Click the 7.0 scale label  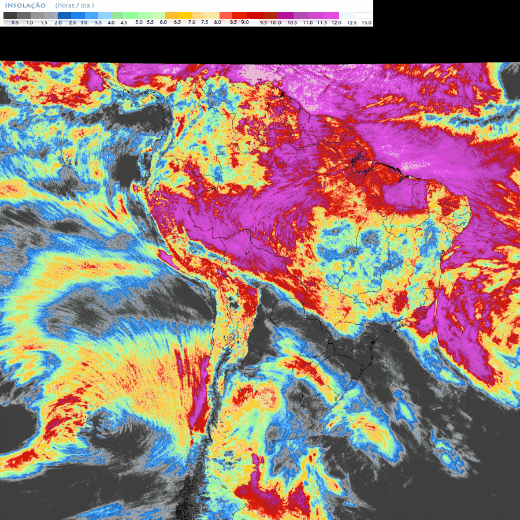[x=192, y=22]
